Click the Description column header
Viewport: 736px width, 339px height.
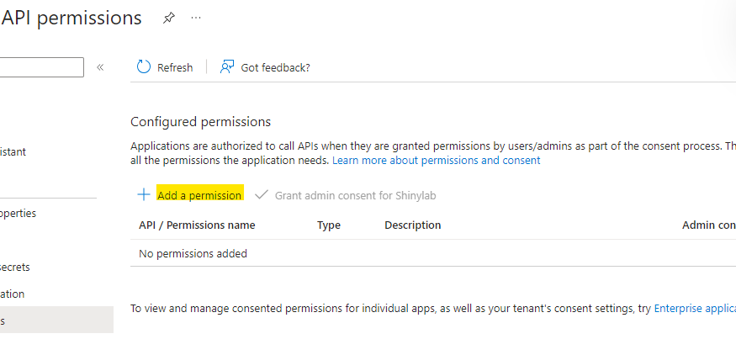(x=412, y=225)
